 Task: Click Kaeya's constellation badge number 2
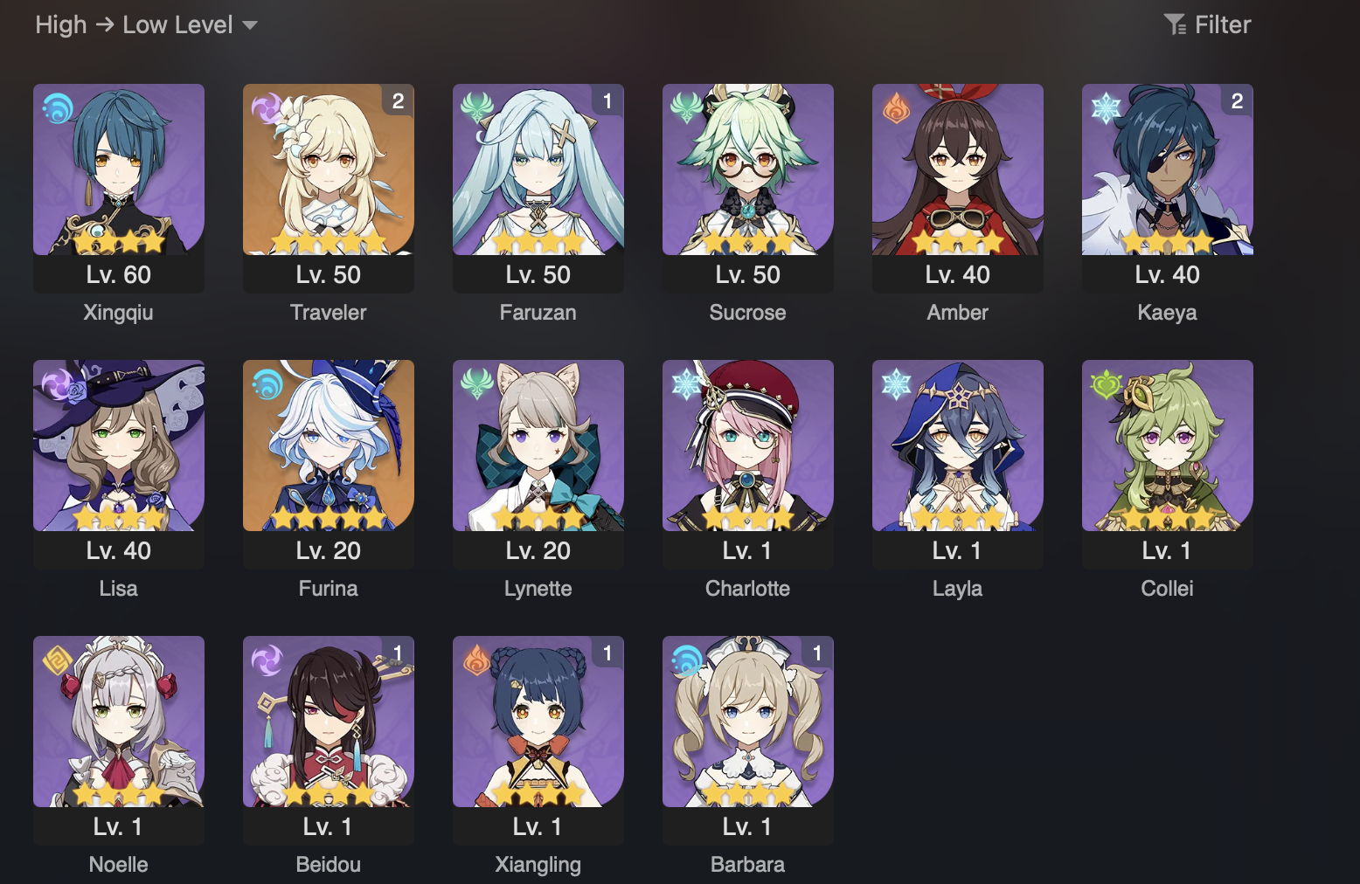pos(1237,101)
